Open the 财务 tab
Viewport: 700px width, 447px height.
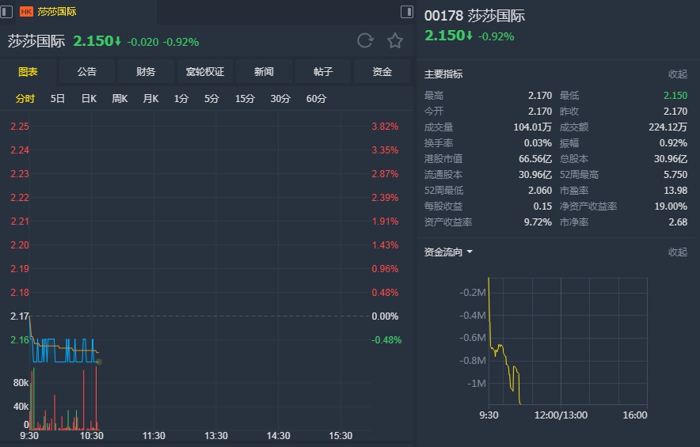pyautogui.click(x=146, y=72)
